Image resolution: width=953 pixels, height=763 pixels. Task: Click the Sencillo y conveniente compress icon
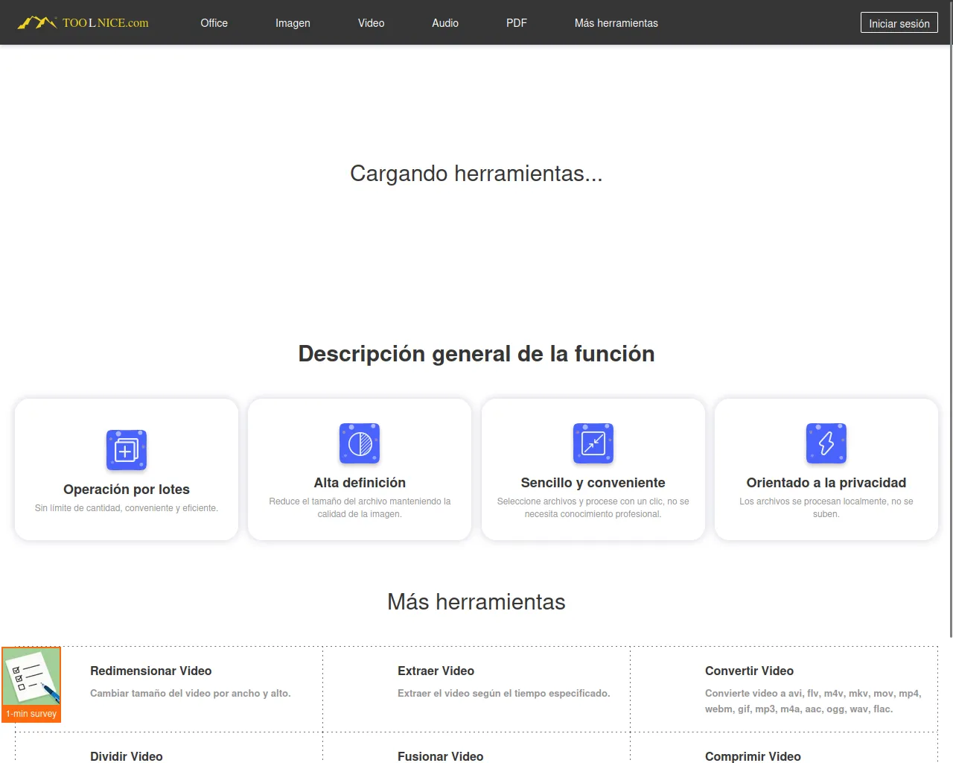[x=593, y=443]
